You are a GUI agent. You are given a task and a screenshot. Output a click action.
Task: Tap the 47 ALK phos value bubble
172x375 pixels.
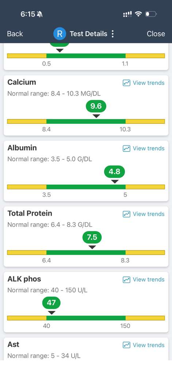(x=51, y=303)
